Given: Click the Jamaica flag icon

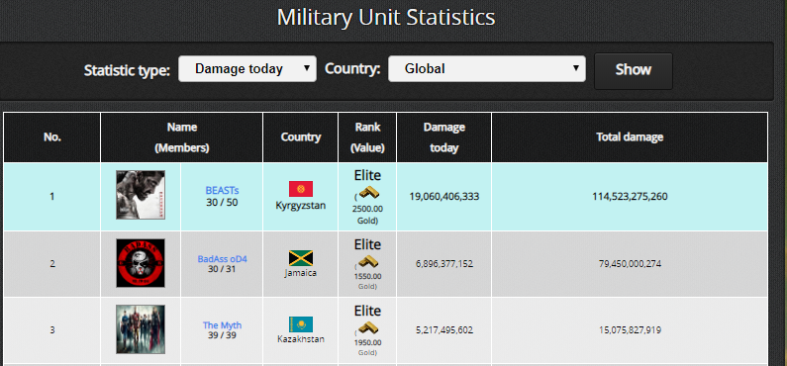Looking at the screenshot, I should (x=301, y=258).
